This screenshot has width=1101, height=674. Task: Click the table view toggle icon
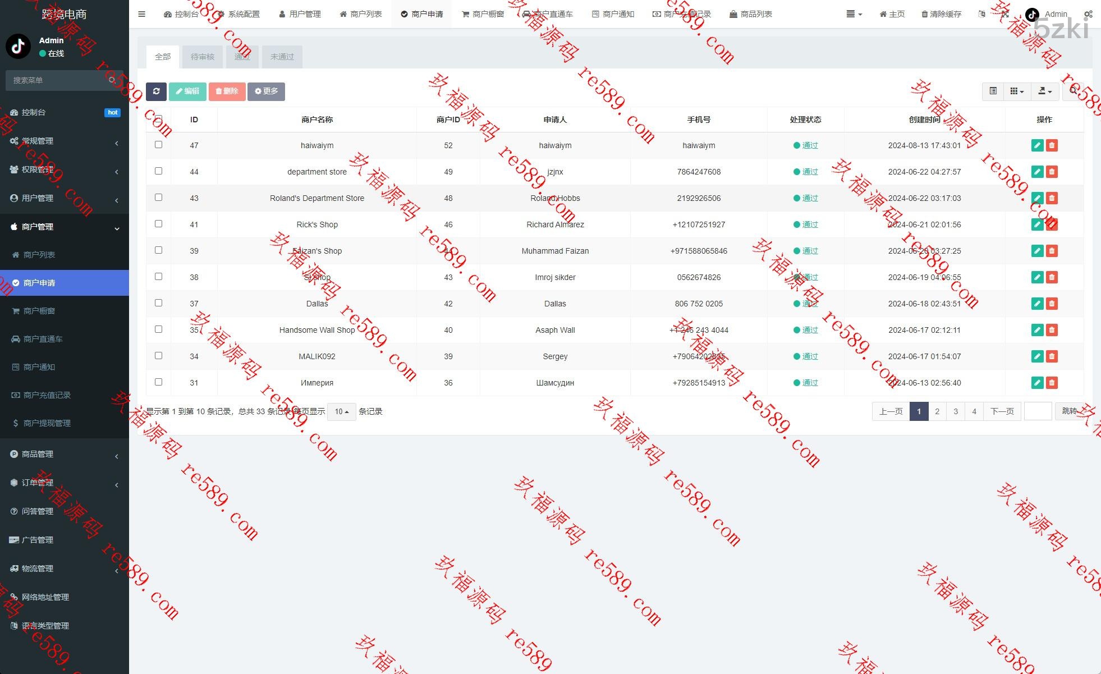coord(993,91)
